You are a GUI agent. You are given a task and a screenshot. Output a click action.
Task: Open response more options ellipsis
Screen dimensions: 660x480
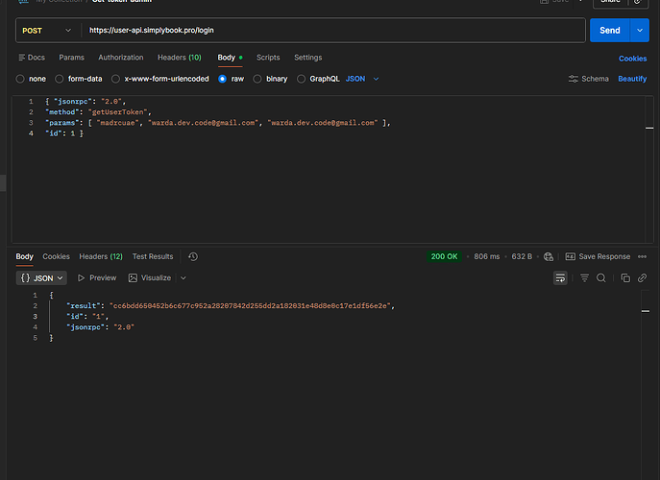[x=642, y=256]
